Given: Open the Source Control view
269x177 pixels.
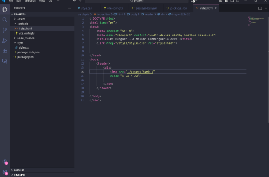Looking at the screenshot, I should [5, 30].
